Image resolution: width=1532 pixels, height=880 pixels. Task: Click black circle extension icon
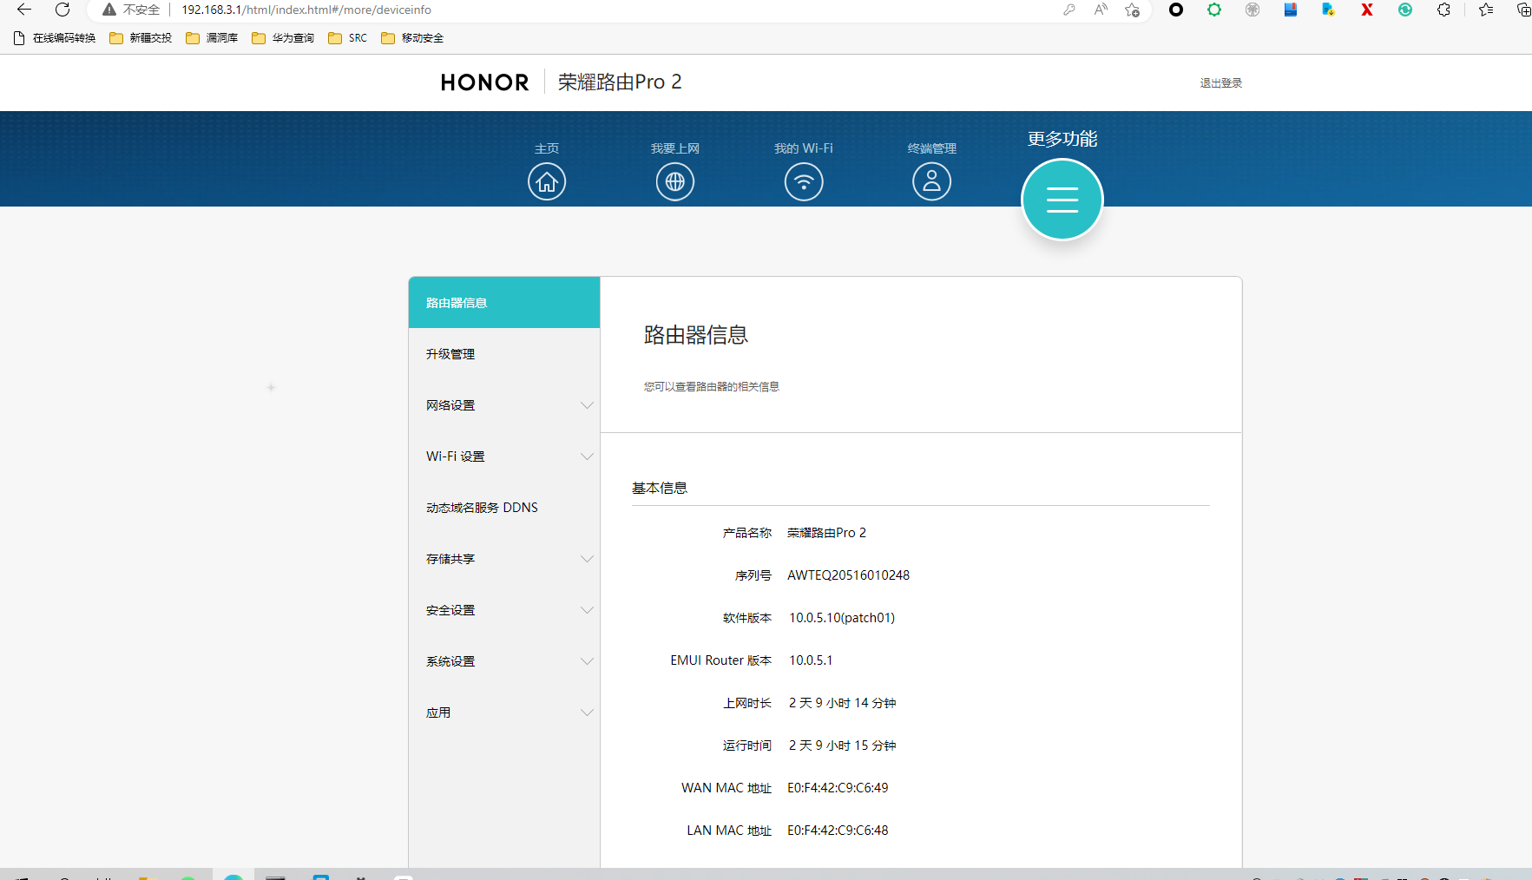(x=1176, y=10)
